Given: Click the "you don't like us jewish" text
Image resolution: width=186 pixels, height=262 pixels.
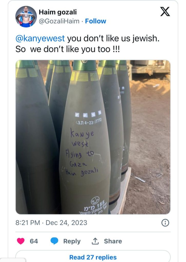Looking at the screenshot, I should (x=113, y=38).
